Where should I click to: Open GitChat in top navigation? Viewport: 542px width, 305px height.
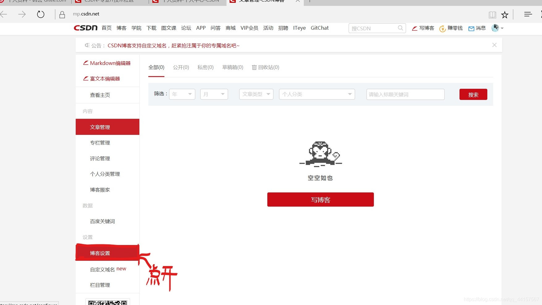coord(320,28)
